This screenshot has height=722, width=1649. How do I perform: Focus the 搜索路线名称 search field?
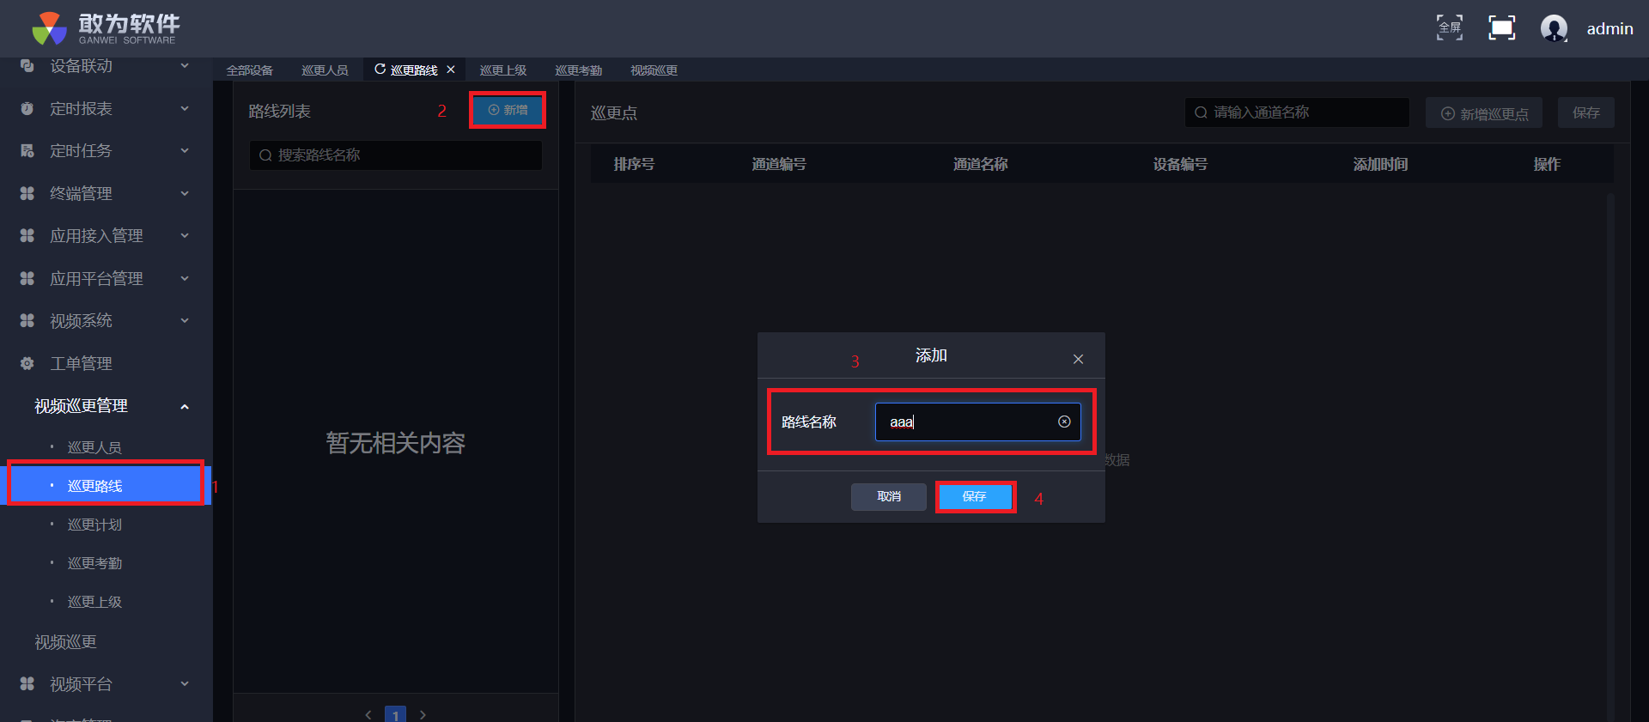(396, 155)
